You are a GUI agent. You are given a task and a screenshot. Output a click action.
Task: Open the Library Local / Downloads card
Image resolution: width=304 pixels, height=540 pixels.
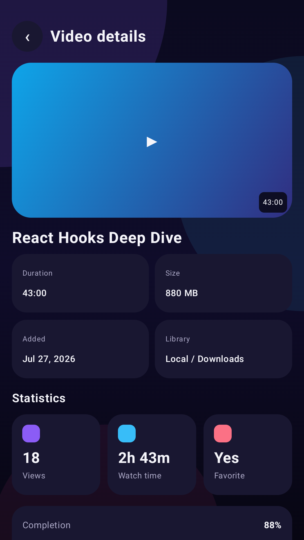click(x=223, y=349)
